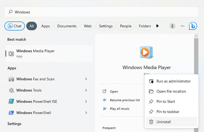204x132 pixels.
Task: Switch to the Apps filter tab
Action: [x=46, y=26]
